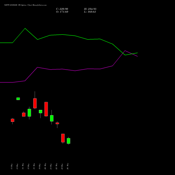Click the 20 May date axis label
Viewport: 175px width, 175px height.
[x=45, y=166]
